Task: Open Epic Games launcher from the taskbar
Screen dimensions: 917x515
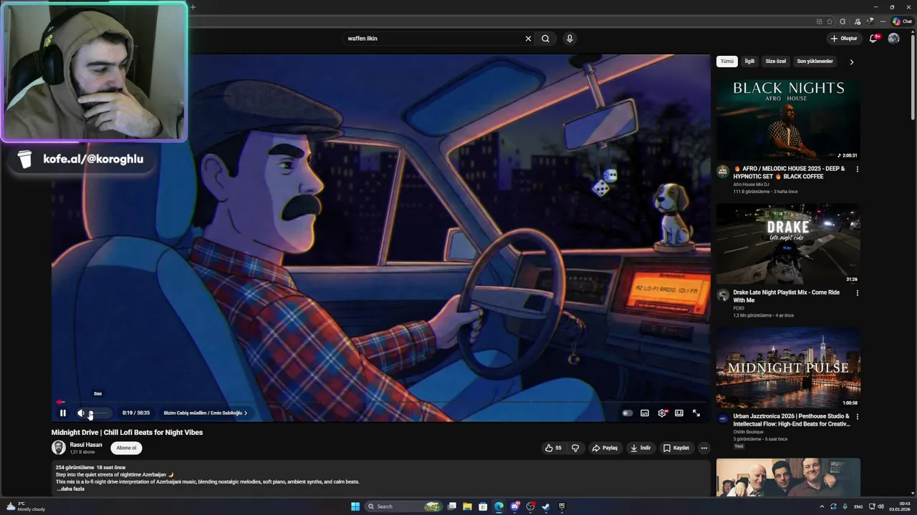Action: coord(562,506)
